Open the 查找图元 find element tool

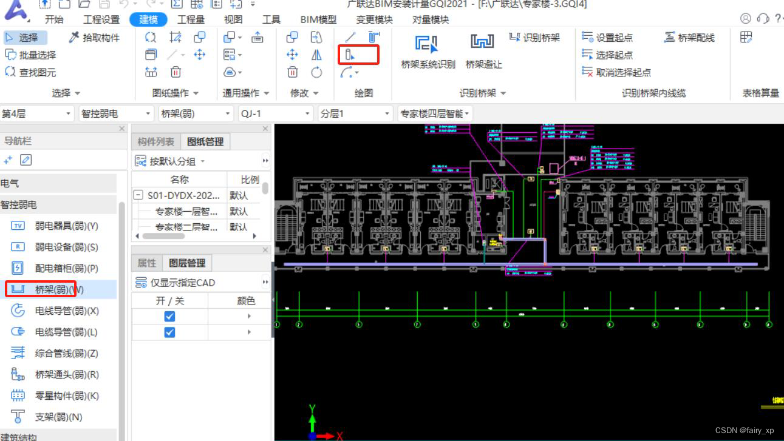pos(30,72)
